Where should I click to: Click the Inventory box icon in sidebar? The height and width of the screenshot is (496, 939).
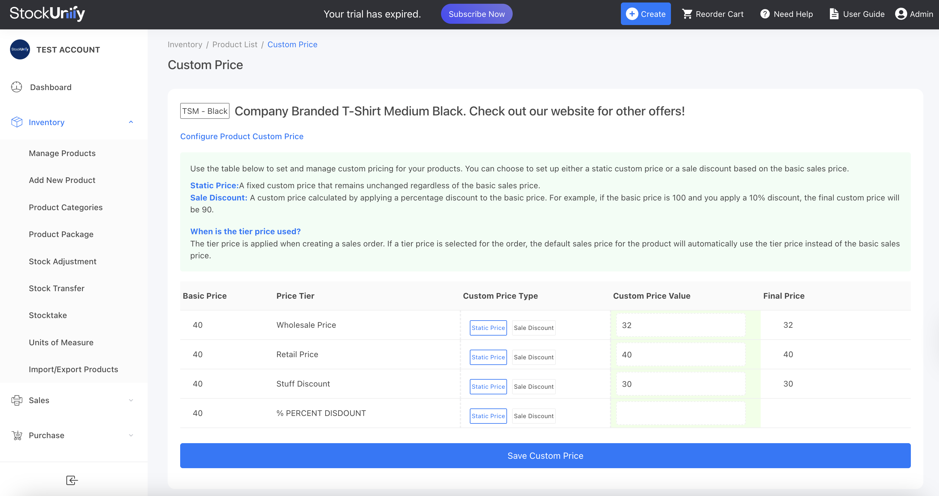tap(17, 122)
